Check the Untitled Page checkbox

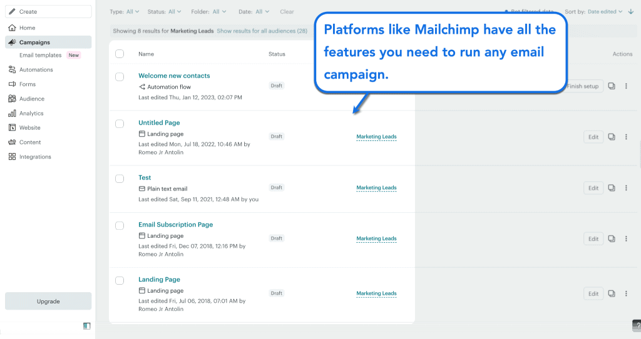coord(120,124)
